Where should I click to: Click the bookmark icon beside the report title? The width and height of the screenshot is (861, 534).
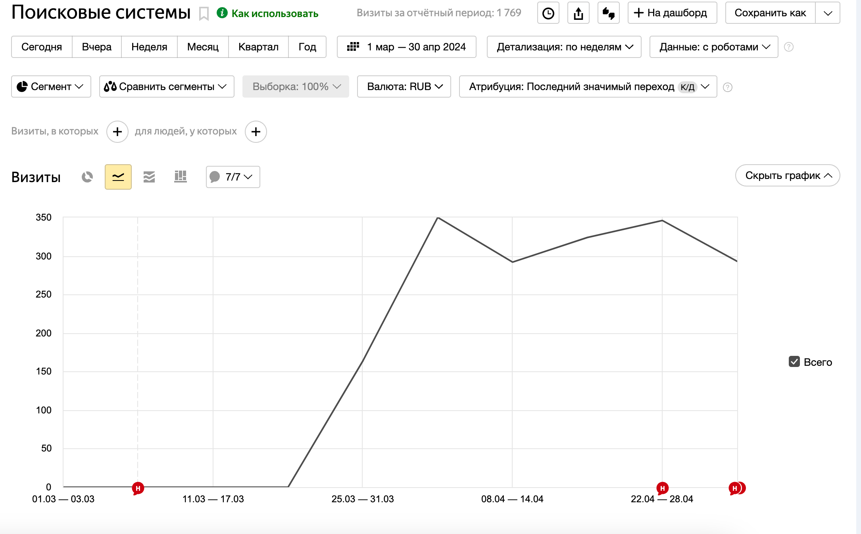[204, 14]
